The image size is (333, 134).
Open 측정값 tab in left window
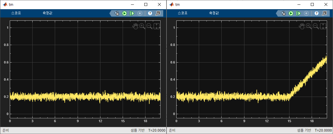[47, 13]
